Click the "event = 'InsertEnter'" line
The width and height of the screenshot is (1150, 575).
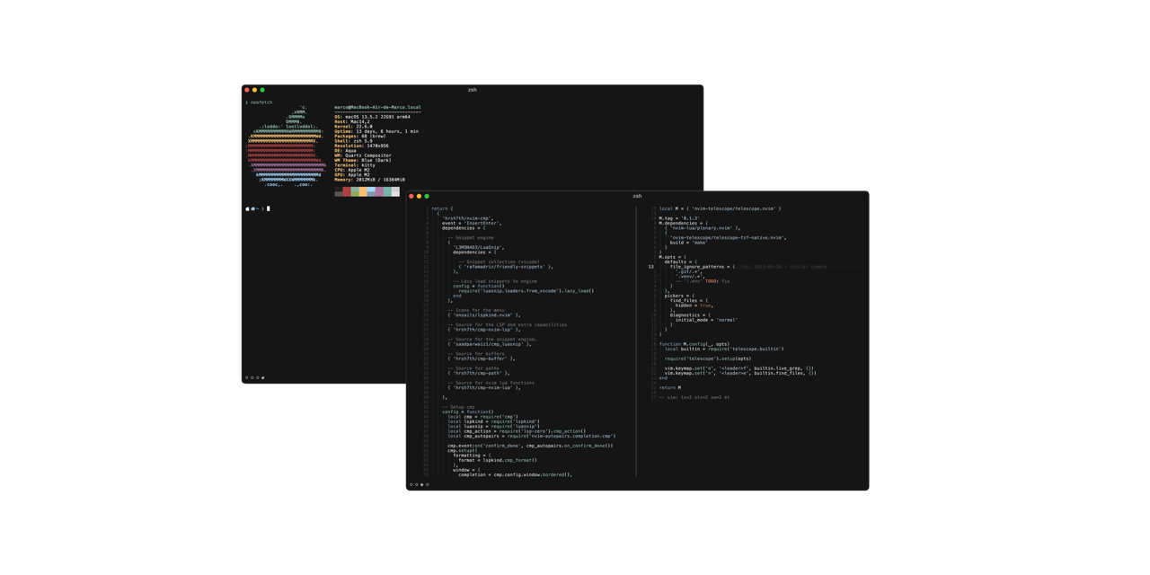click(472, 223)
